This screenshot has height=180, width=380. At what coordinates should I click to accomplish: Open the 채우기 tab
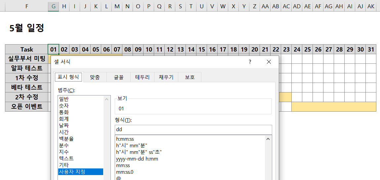[x=166, y=77]
